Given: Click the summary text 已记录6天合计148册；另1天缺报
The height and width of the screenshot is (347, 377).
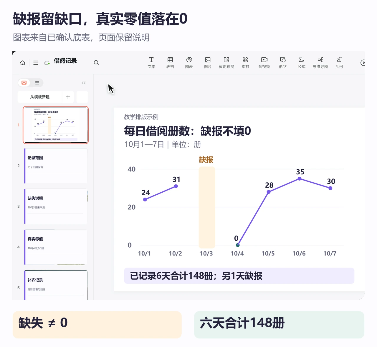Looking at the screenshot, I should [x=196, y=276].
